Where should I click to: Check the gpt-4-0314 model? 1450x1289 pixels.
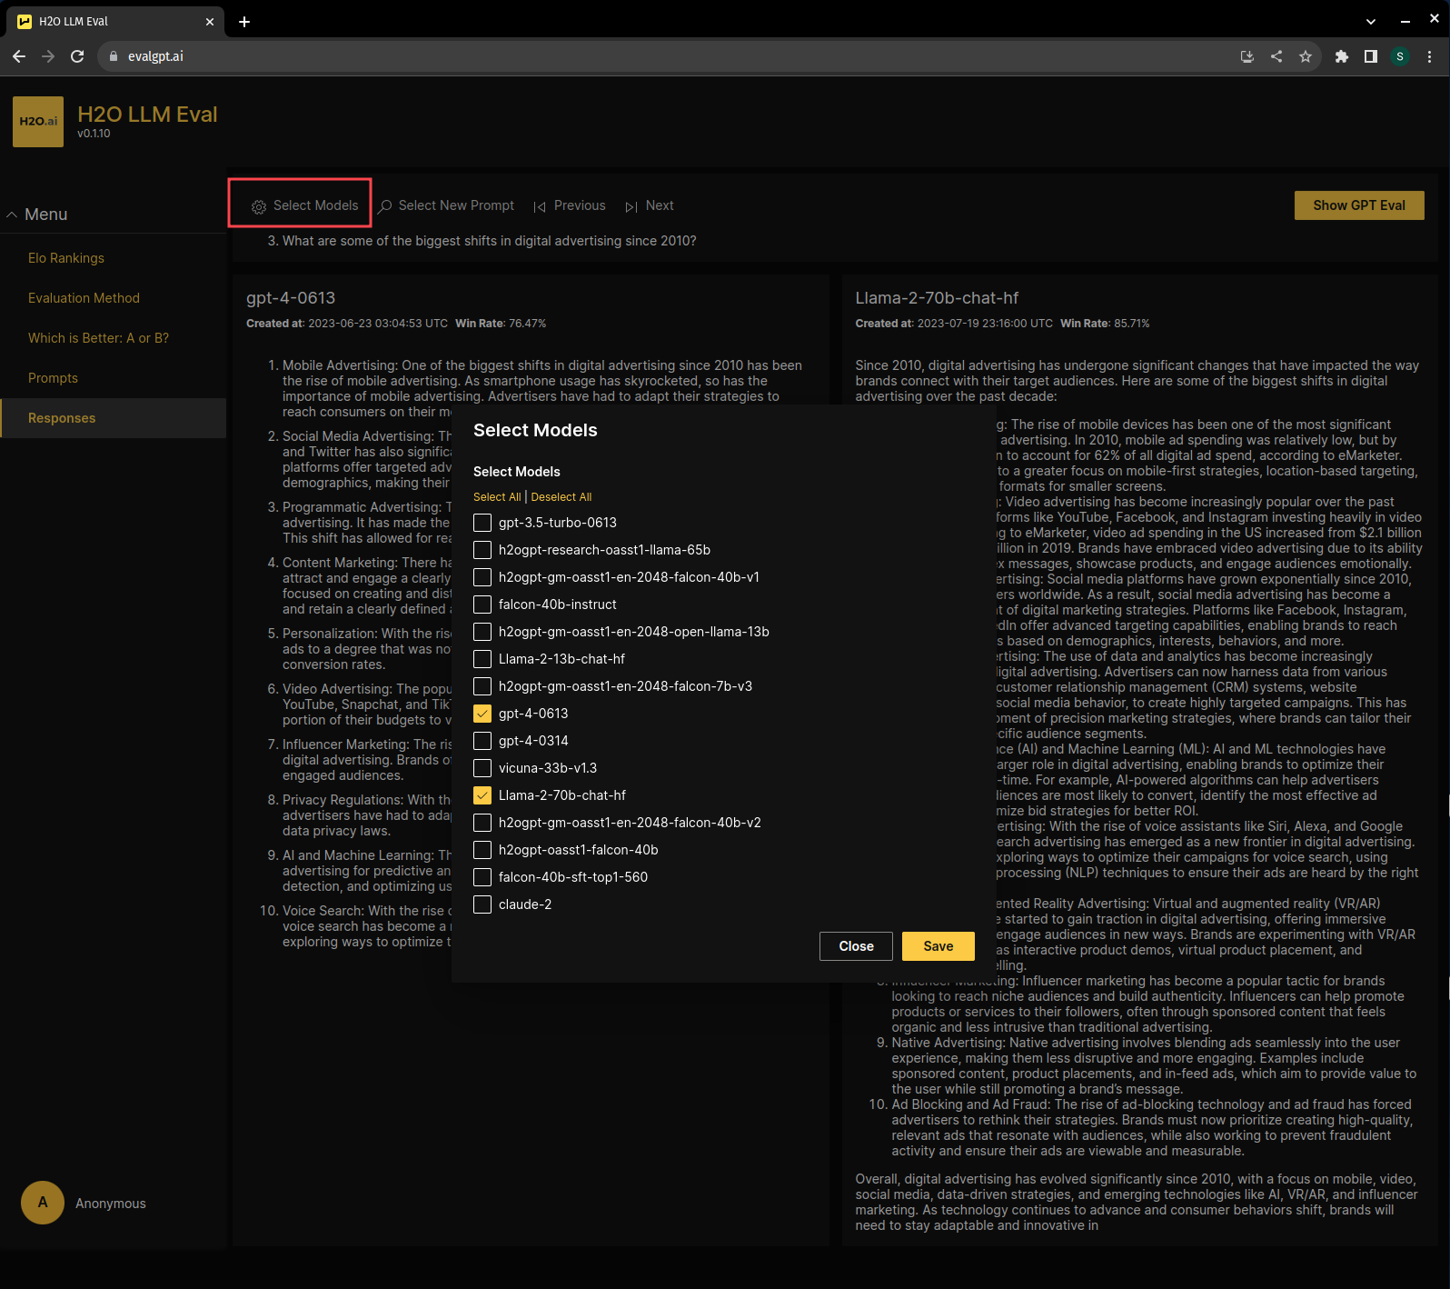(482, 741)
